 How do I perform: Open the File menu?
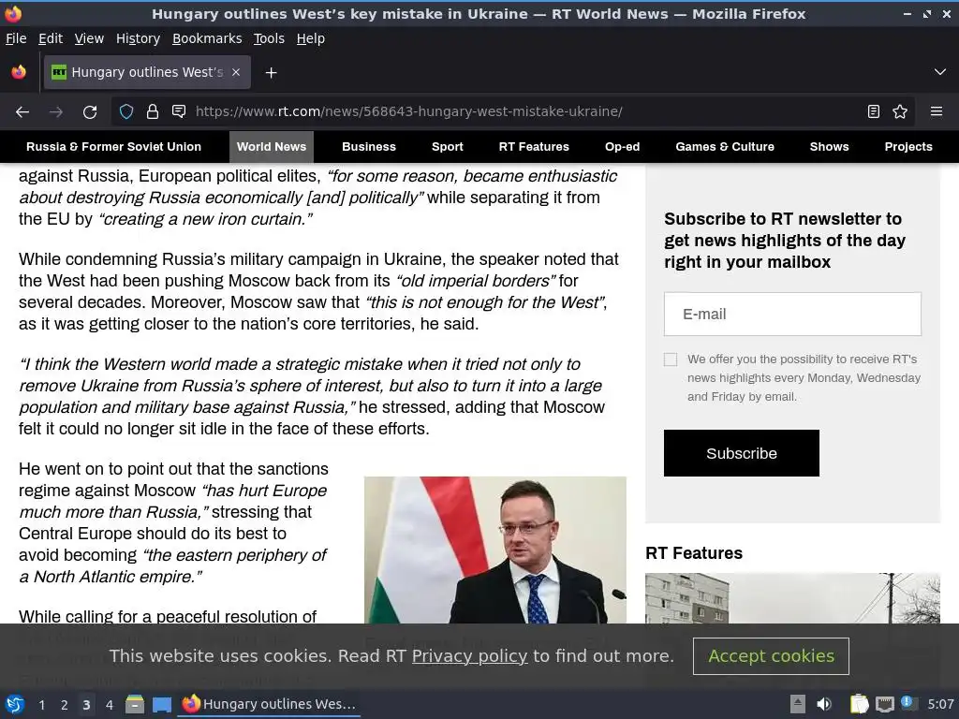(16, 38)
